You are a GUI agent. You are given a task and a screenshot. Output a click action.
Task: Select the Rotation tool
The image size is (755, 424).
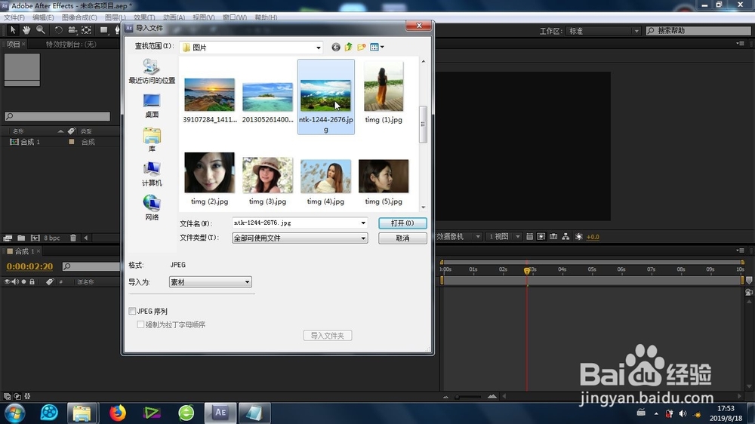[58, 30]
